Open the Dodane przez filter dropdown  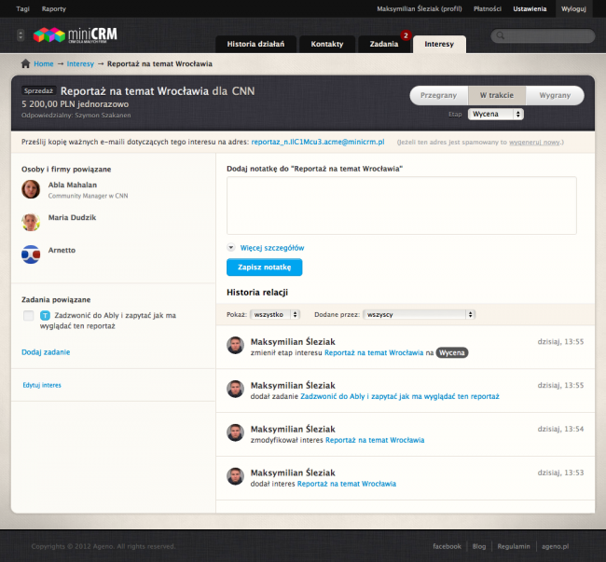(419, 314)
